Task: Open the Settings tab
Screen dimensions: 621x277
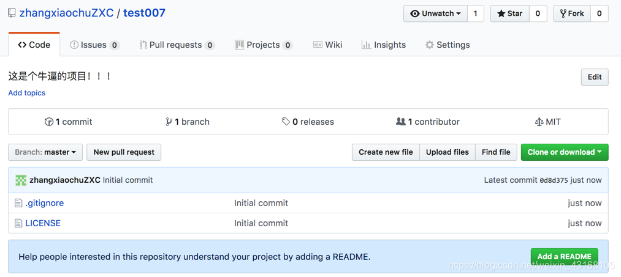Action: coord(448,45)
